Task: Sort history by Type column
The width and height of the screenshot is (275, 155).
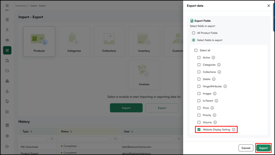Action: pos(31,132)
